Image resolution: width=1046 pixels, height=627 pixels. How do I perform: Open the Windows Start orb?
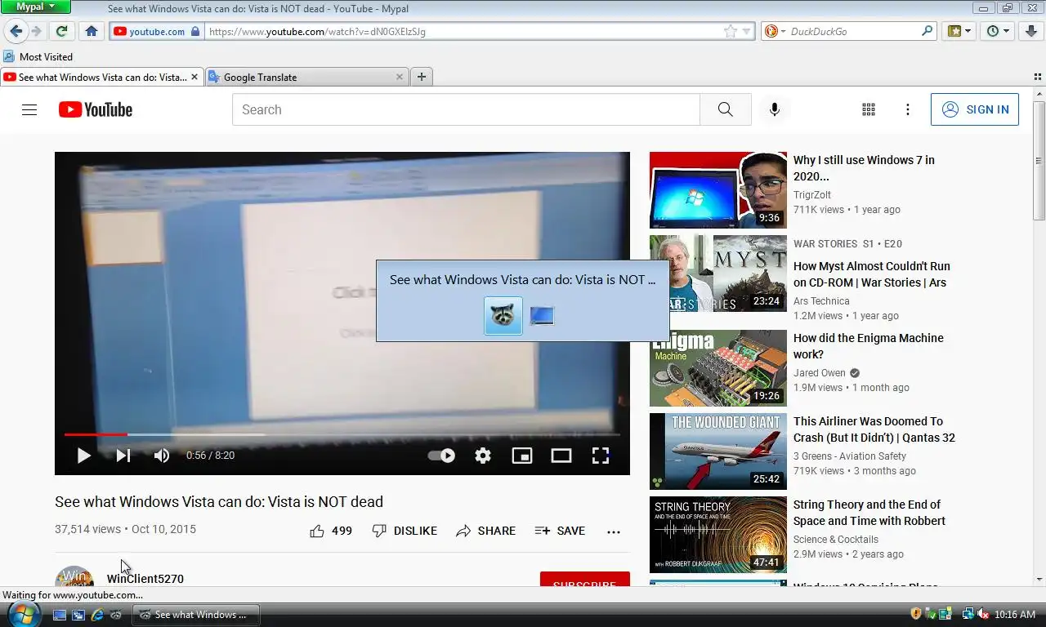(23, 614)
